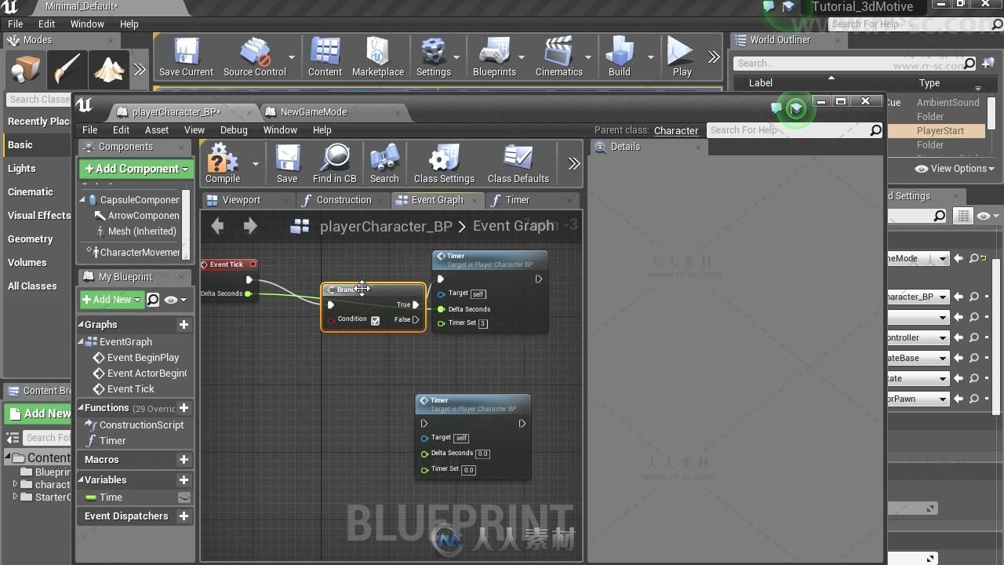1004x565 pixels.
Task: Open Source Control in main toolbar
Action: click(x=255, y=57)
